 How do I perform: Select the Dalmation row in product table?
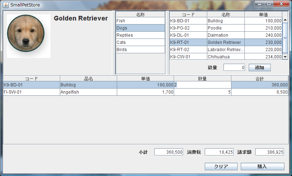pyautogui.click(x=225, y=35)
